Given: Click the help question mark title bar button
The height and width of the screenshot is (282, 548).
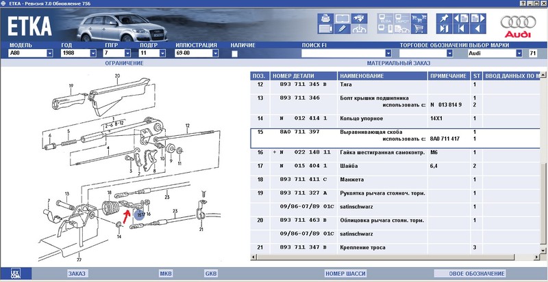Looking at the screenshot, I should [x=523, y=3].
